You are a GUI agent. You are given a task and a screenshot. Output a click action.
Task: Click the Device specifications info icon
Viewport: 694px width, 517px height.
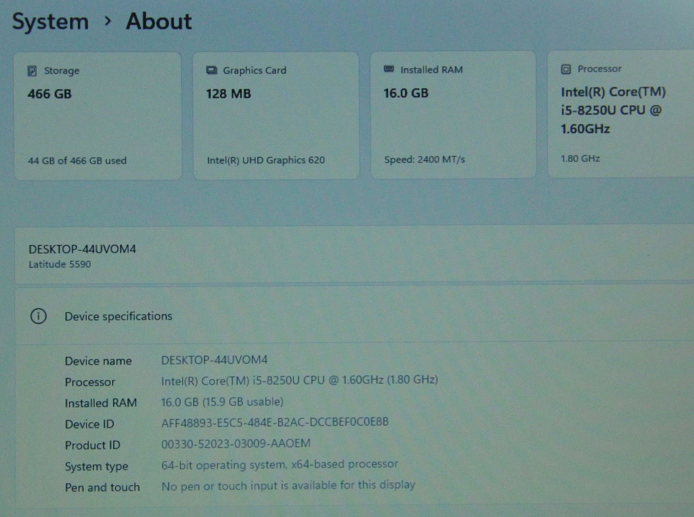point(38,316)
